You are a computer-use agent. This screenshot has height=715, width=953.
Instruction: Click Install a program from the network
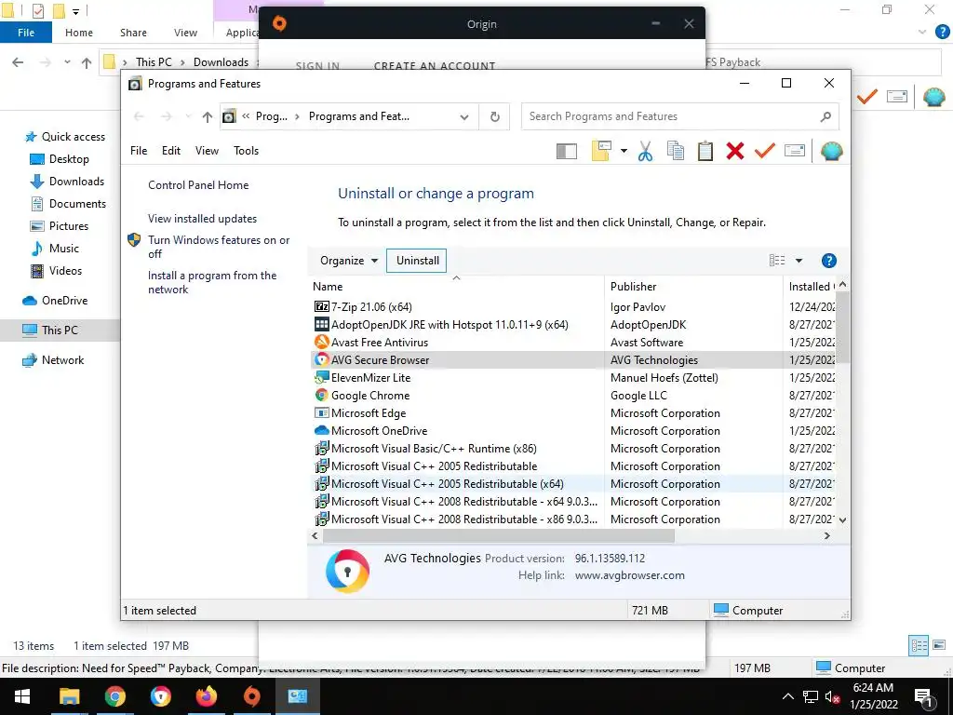pyautogui.click(x=212, y=283)
